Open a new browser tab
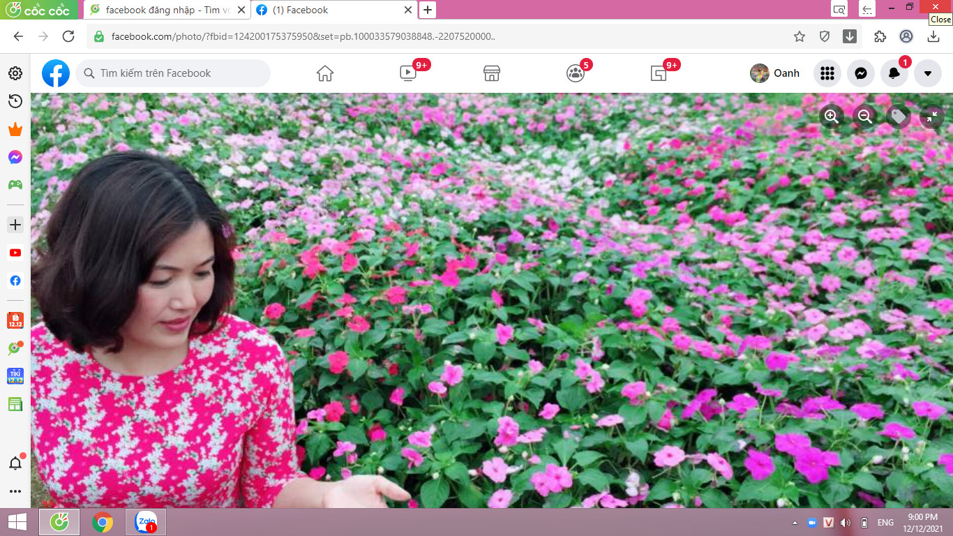953x536 pixels. click(428, 10)
